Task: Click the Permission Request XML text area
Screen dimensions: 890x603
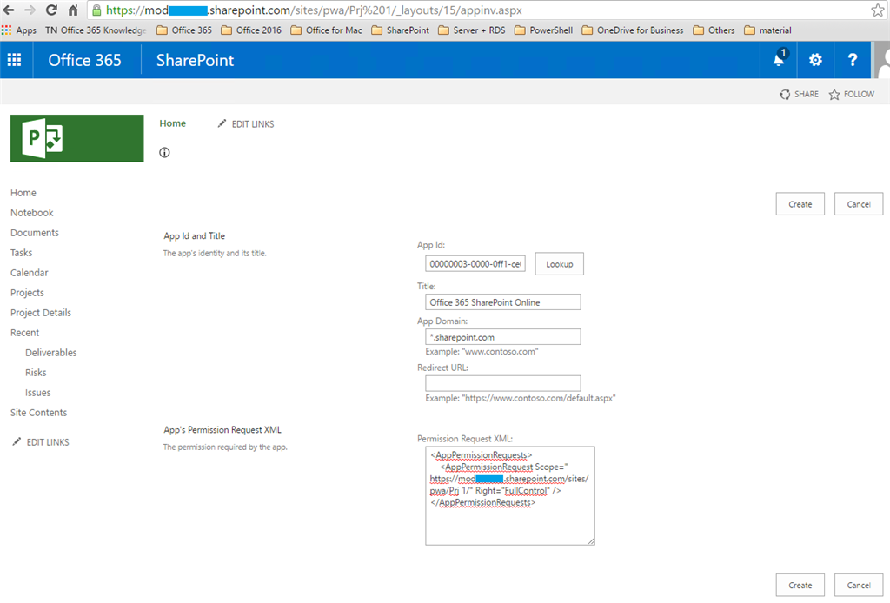Action: pos(509,496)
